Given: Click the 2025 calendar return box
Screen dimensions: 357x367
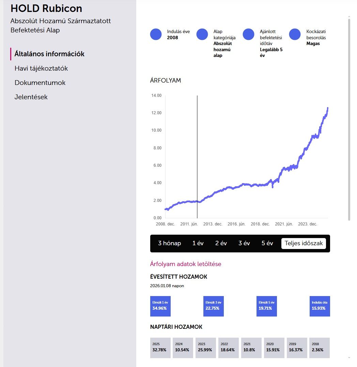Looking at the screenshot, I should tap(160, 348).
